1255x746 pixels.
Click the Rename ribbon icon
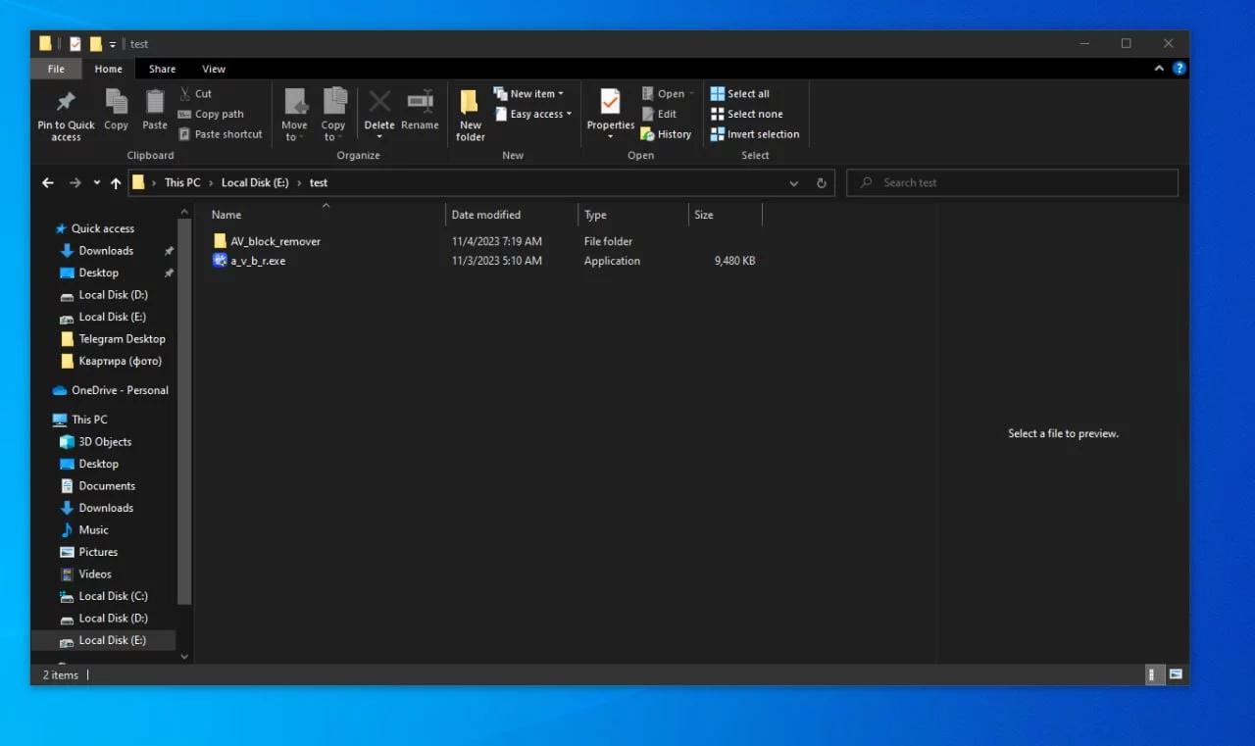420,101
